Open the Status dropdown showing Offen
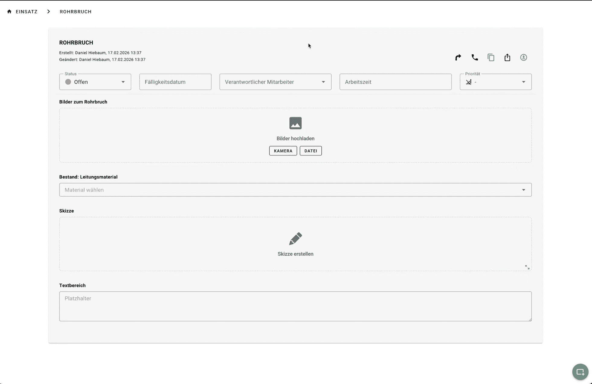The image size is (592, 384). [95, 82]
